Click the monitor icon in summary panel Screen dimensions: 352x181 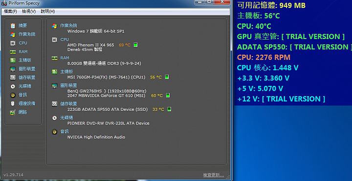pyautogui.click(x=54, y=85)
